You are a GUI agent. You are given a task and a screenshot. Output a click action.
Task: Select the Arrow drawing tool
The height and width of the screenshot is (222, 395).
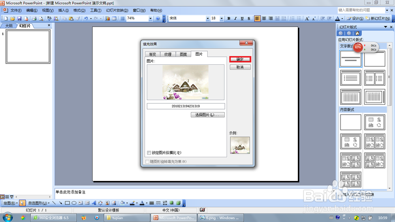click(60, 203)
